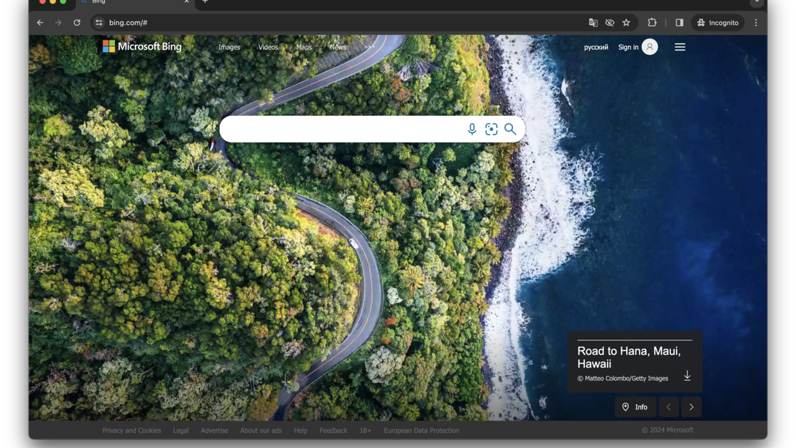Click the Sign in avatar icon
The width and height of the screenshot is (796, 448).
pos(649,47)
